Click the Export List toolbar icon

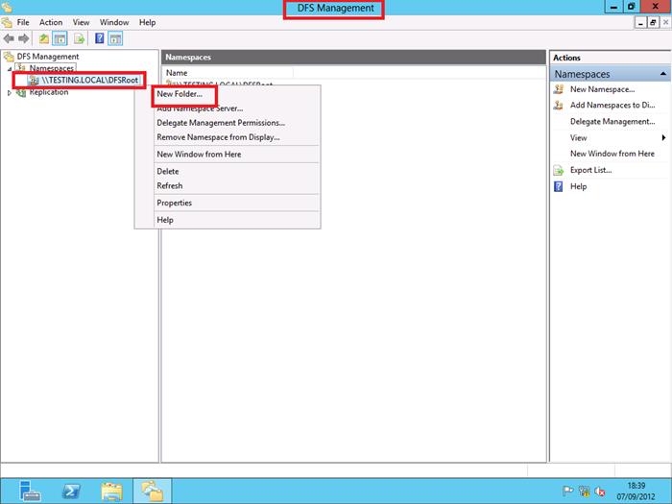(80, 38)
